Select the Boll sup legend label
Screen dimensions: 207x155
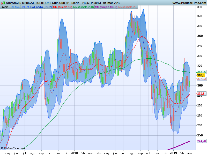click(14, 7)
